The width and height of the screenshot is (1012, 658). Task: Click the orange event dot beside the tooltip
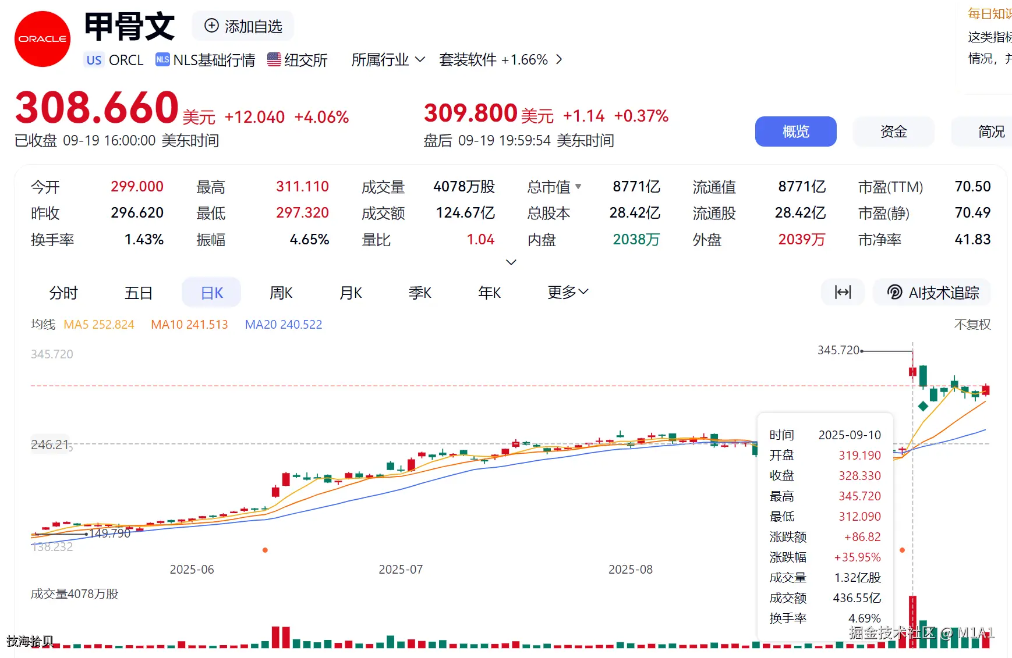click(x=902, y=550)
